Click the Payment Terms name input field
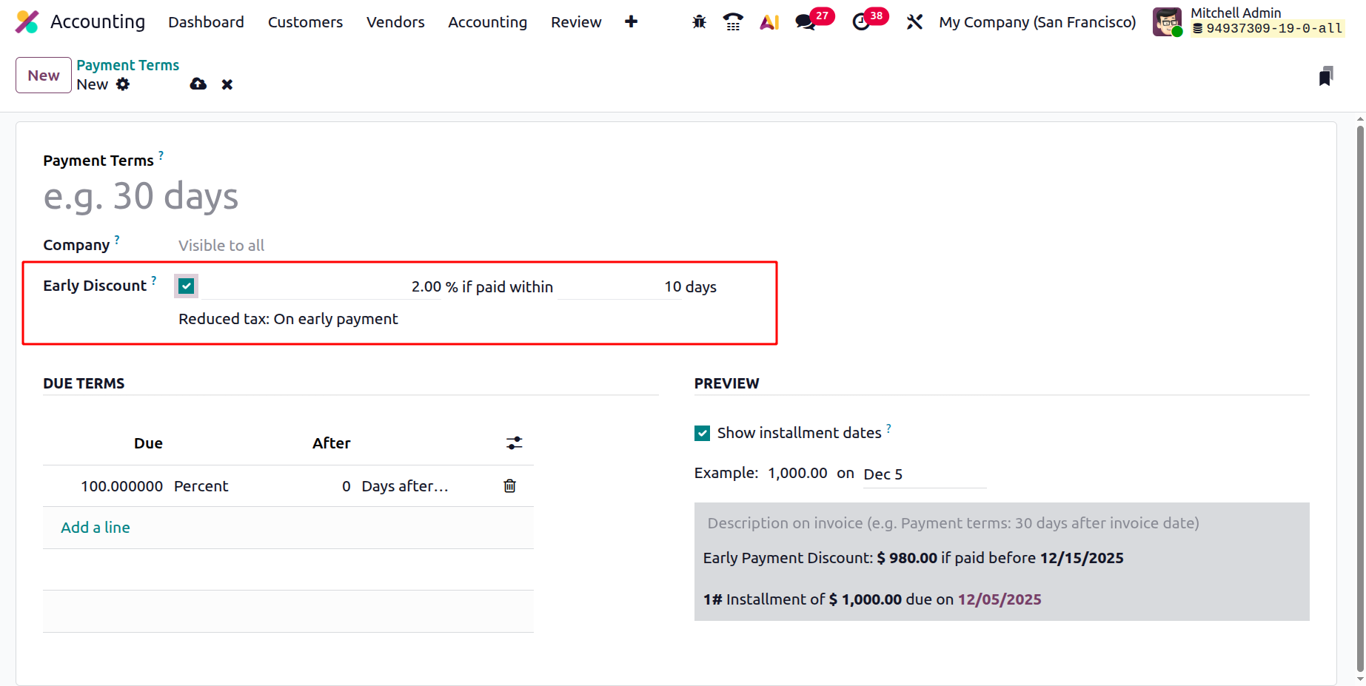This screenshot has width=1366, height=686. pos(296,197)
